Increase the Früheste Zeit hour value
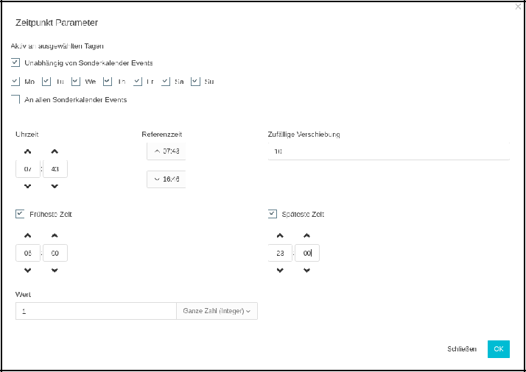The image size is (526, 372). pyautogui.click(x=28, y=236)
